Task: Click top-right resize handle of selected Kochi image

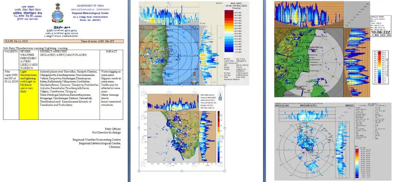Action: click(225, 85)
